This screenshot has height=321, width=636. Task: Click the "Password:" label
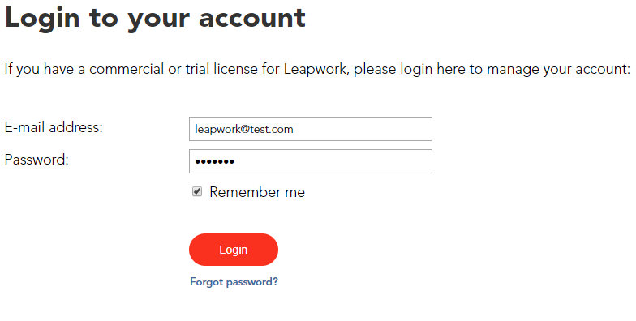click(37, 160)
